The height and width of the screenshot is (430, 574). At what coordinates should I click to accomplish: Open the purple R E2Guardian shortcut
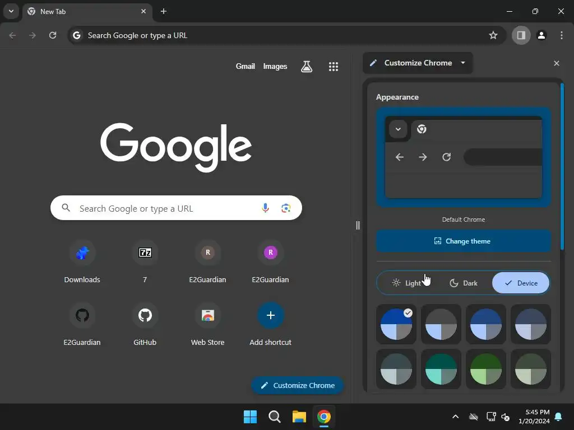click(271, 262)
